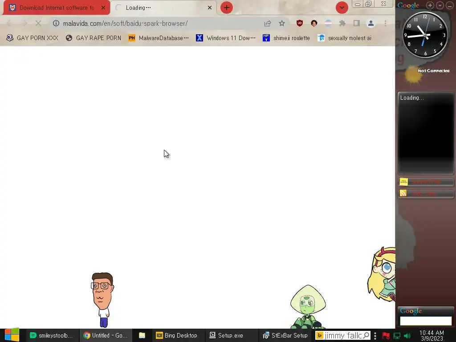Close the Loading tab
The height and width of the screenshot is (342, 456).
[210, 8]
